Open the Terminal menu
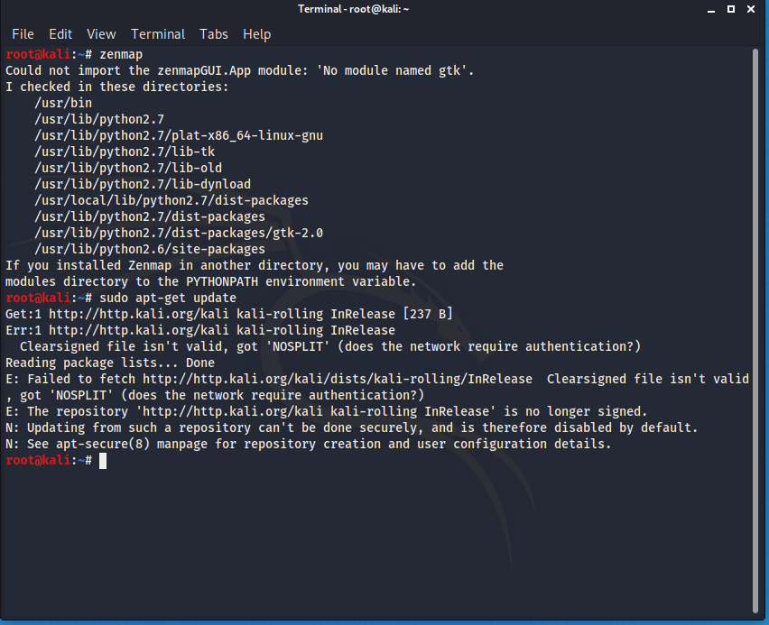This screenshot has width=769, height=625. coord(158,34)
